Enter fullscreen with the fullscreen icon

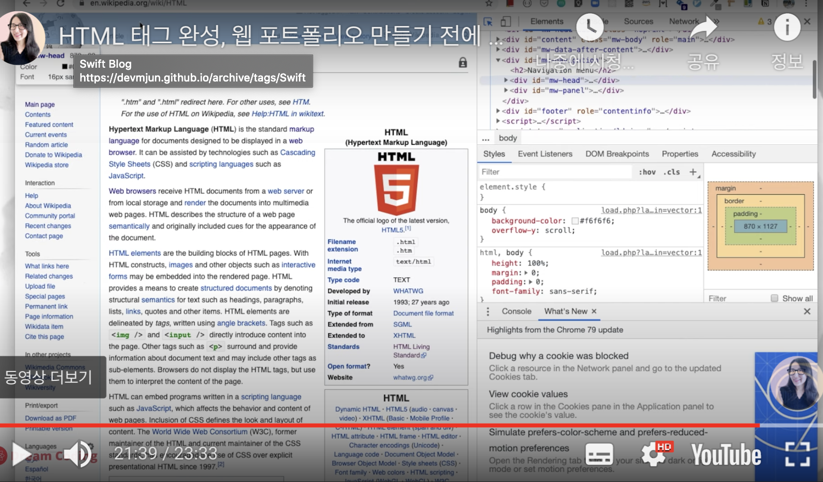click(797, 454)
